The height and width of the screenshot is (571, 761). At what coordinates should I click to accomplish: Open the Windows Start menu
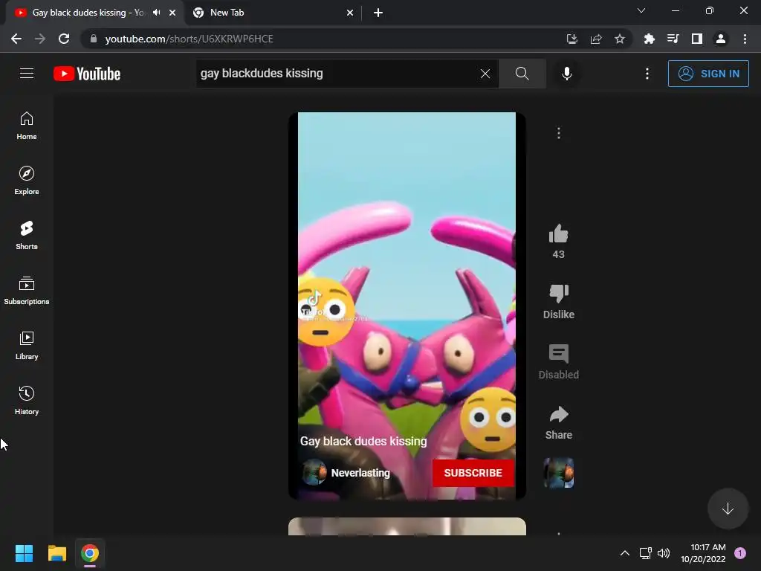(24, 553)
